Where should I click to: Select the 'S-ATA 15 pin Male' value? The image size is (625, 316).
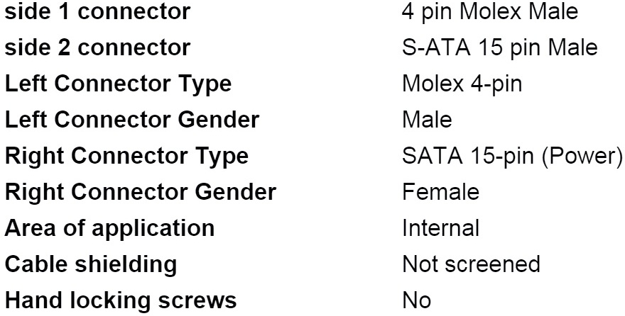click(x=499, y=48)
